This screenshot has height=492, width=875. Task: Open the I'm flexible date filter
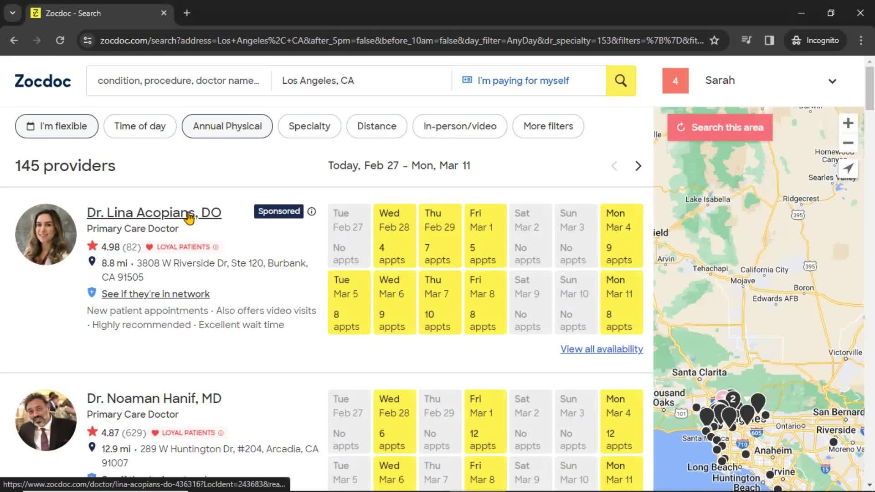click(x=57, y=126)
